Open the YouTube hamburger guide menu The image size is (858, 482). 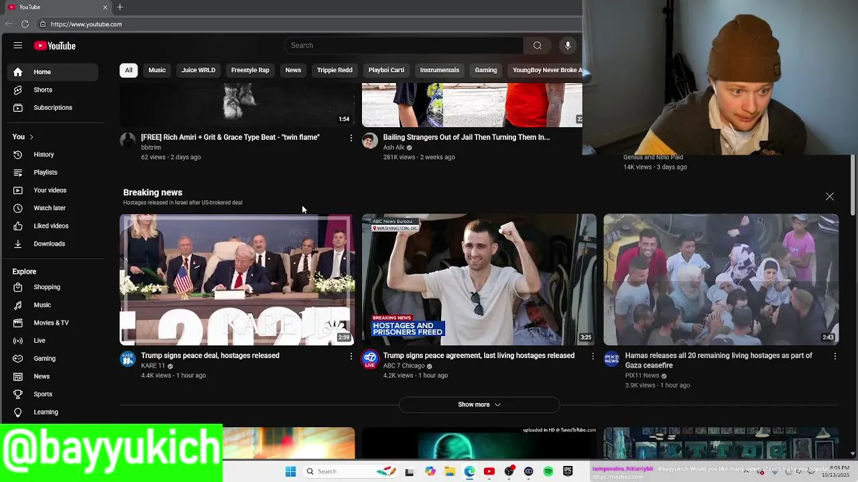tap(18, 46)
